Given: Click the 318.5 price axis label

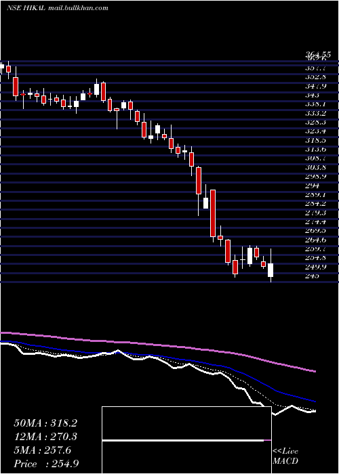Looking at the screenshot, I should tap(315, 141).
